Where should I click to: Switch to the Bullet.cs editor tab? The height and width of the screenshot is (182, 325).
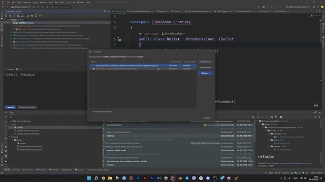118,11
